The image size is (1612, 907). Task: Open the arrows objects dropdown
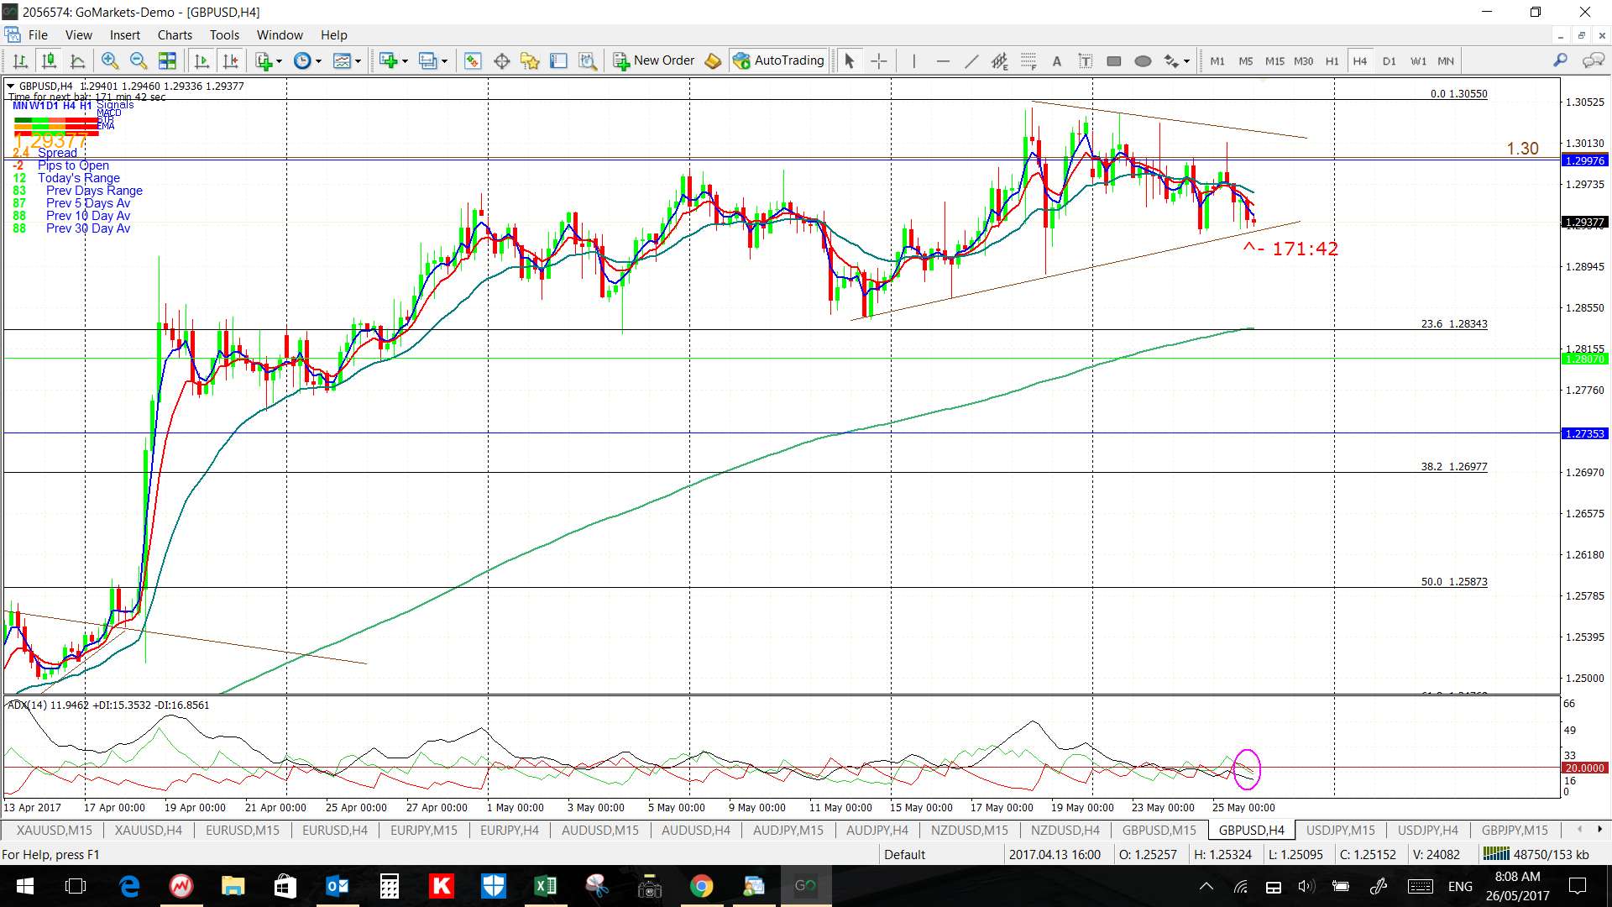point(1176,60)
